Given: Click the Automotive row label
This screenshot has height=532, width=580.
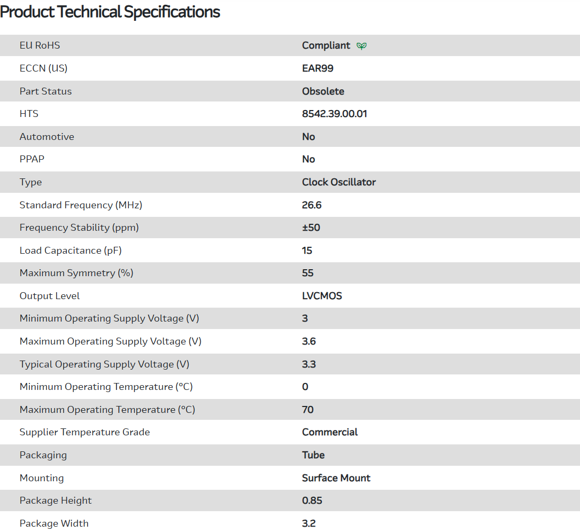Looking at the screenshot, I should click(x=47, y=137).
